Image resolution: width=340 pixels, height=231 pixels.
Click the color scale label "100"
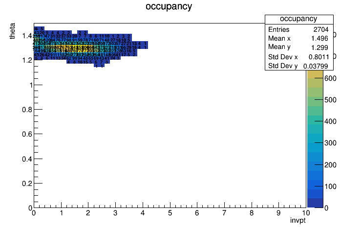pos(330,186)
